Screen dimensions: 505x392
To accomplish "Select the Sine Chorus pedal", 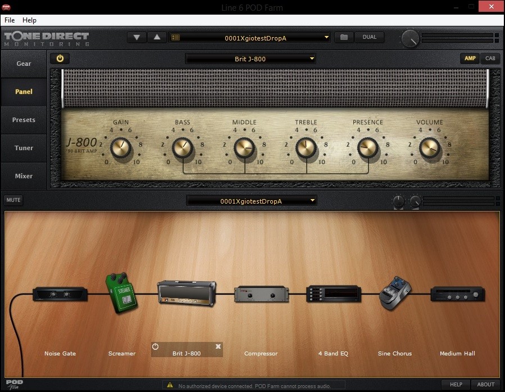I will coord(395,294).
